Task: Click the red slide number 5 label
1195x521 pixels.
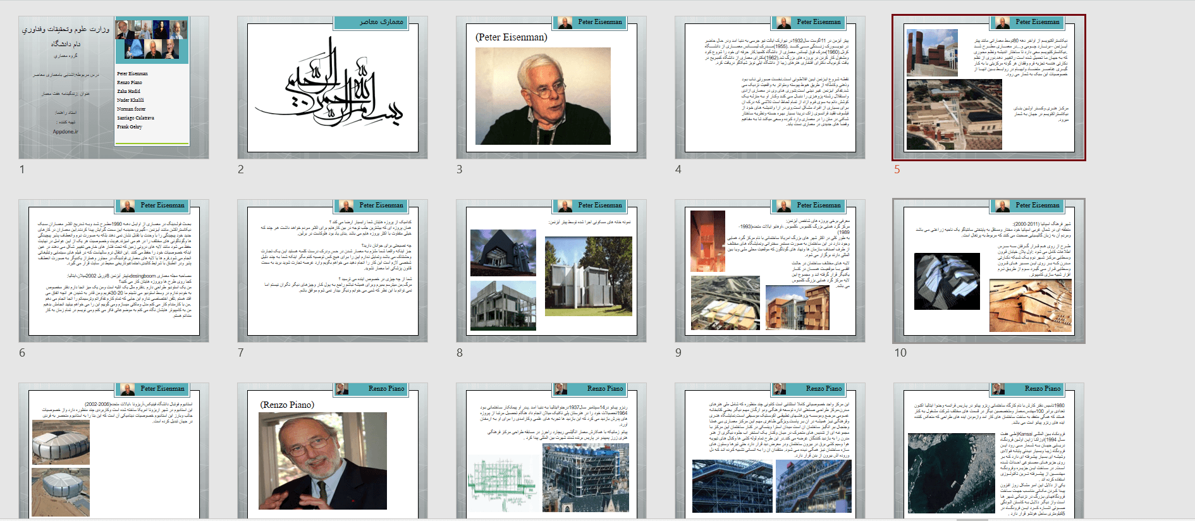Action: tap(897, 169)
